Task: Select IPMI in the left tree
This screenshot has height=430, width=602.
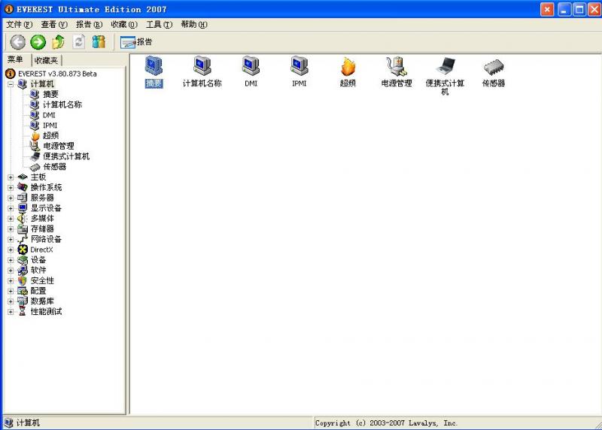Action: point(50,126)
